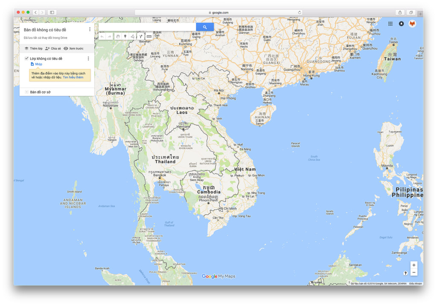Click the Naypyitaw label
This screenshot has width=437, height=305.
click(x=111, y=106)
